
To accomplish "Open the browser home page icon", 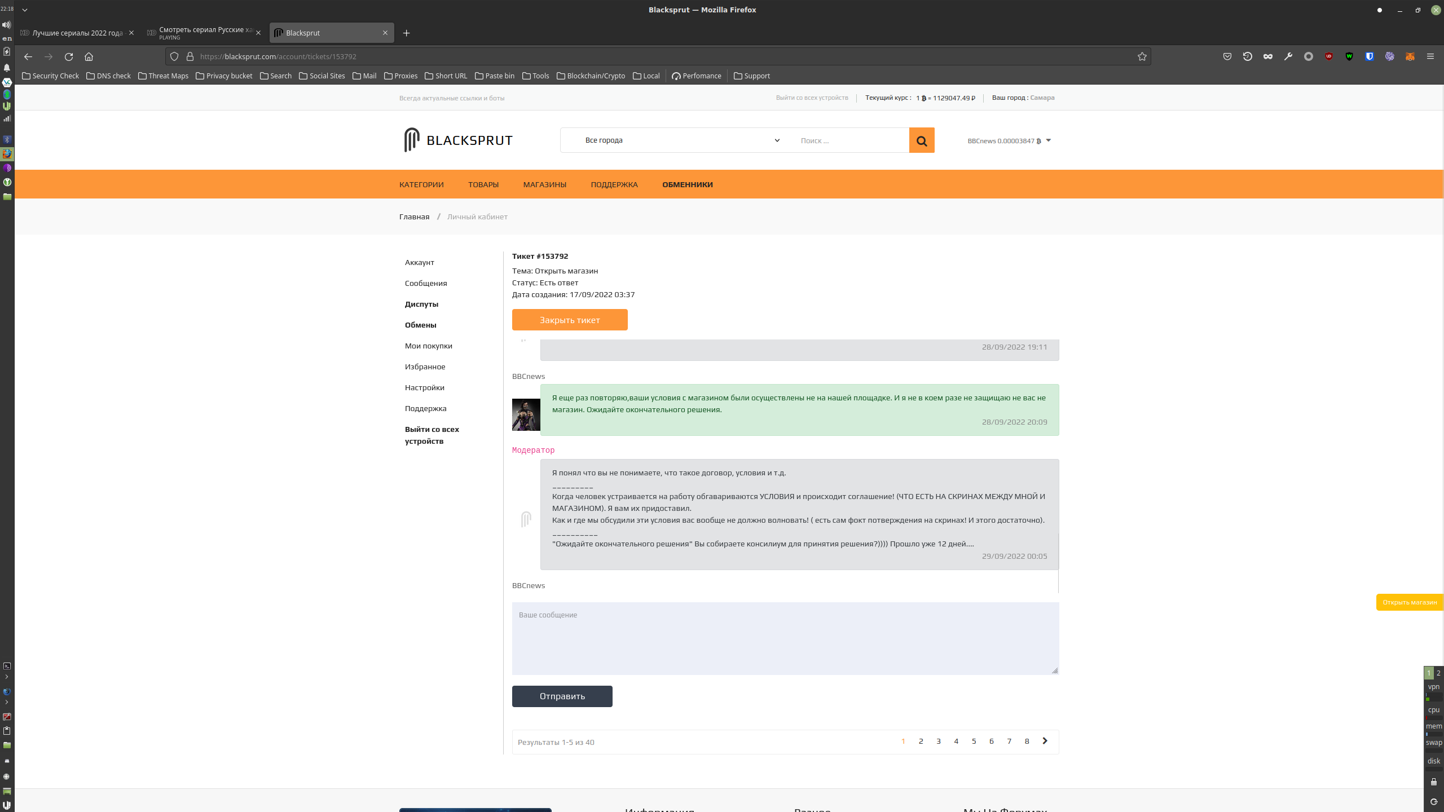I will 89,56.
